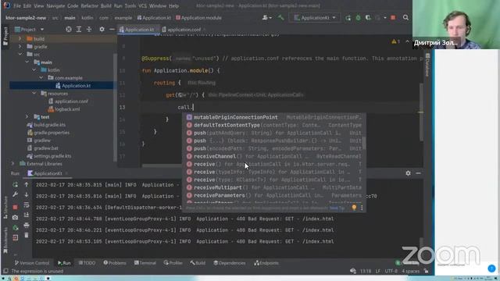Open the Refactor menu
The image size is (500, 281).
[89, 5]
